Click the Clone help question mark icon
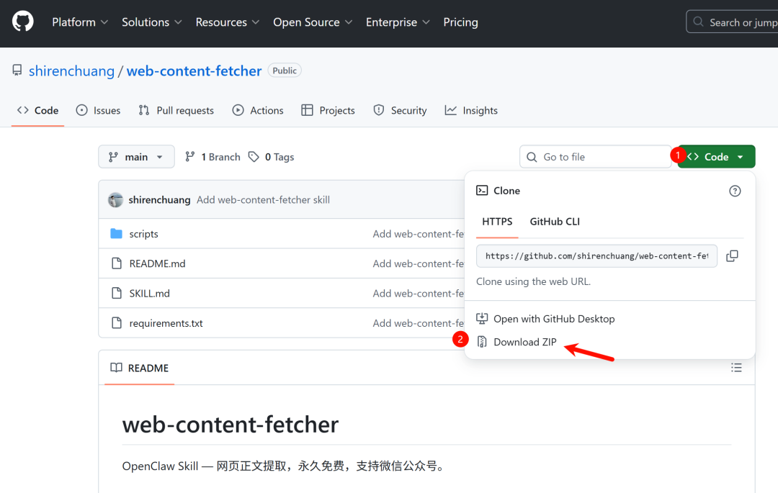 click(x=735, y=191)
